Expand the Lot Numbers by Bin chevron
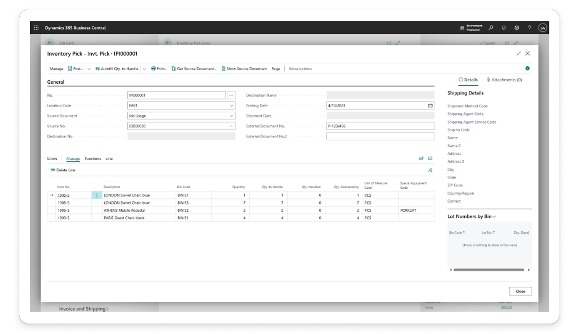 pyautogui.click(x=494, y=216)
